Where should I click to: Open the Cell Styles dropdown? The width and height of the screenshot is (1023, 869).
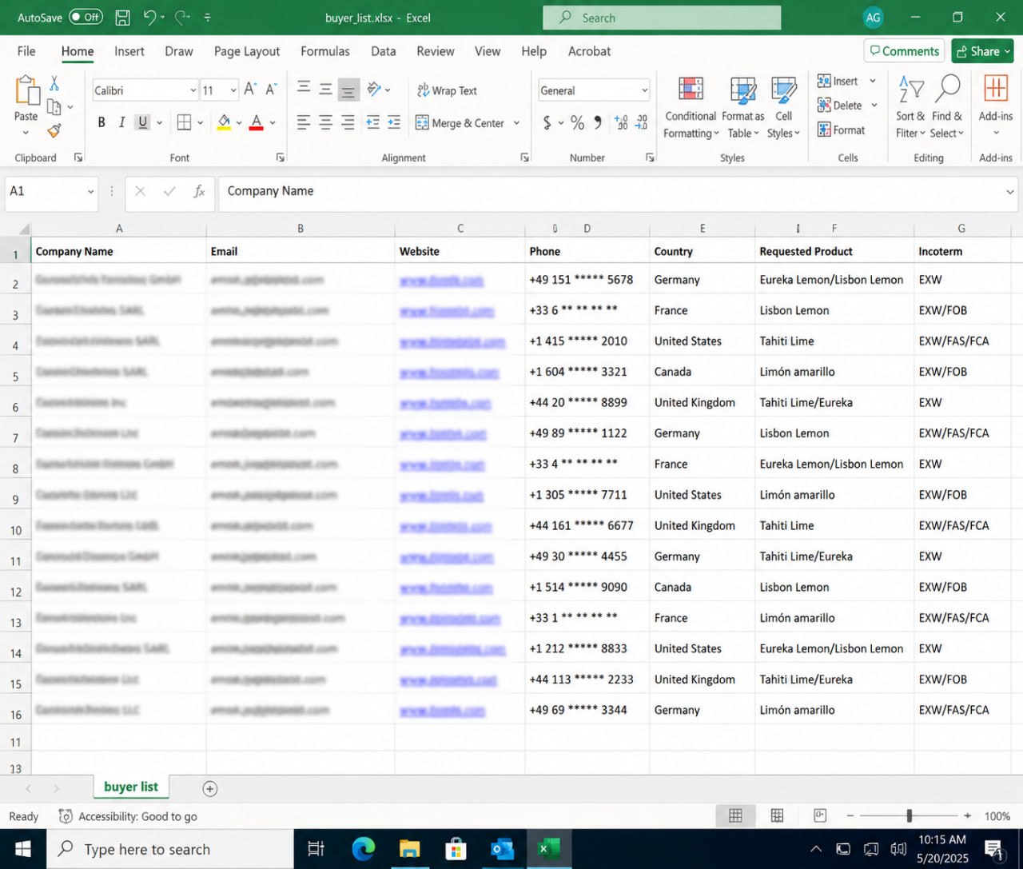[x=783, y=108]
